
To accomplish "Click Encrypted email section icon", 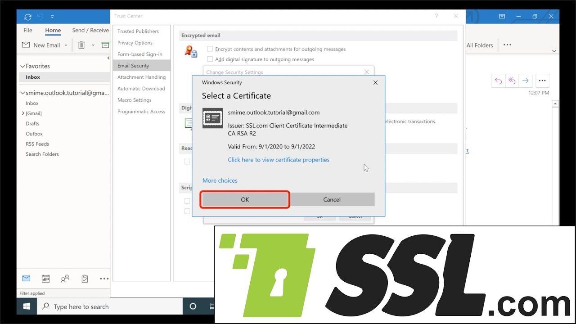I will (x=191, y=51).
